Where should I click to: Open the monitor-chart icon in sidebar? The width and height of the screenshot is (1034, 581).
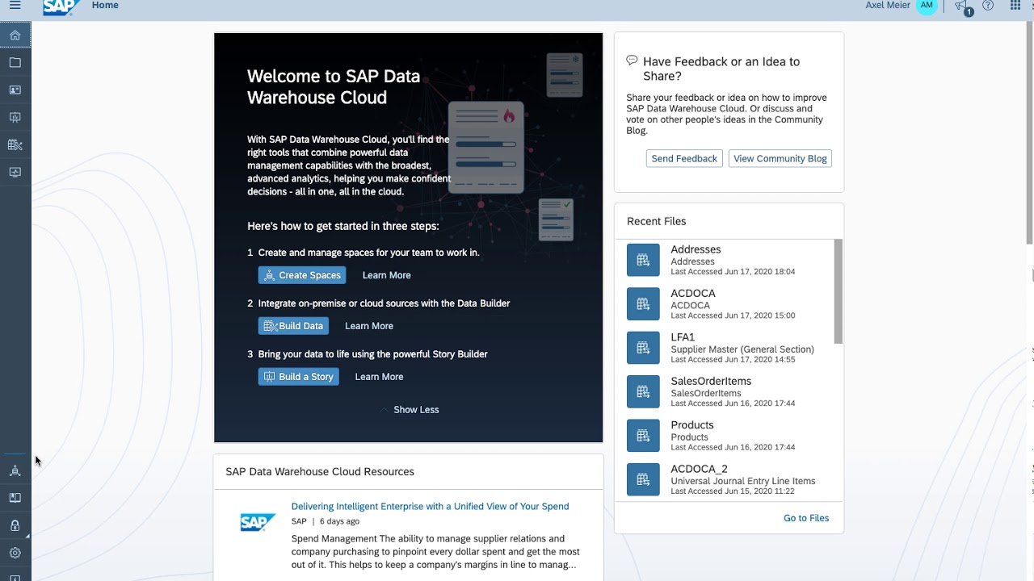pyautogui.click(x=15, y=172)
